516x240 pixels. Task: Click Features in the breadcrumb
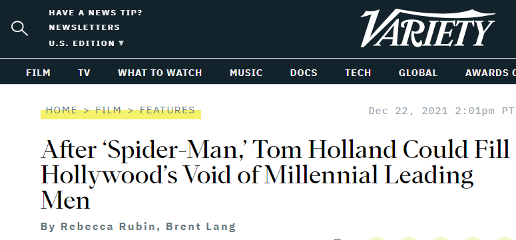pyautogui.click(x=168, y=110)
